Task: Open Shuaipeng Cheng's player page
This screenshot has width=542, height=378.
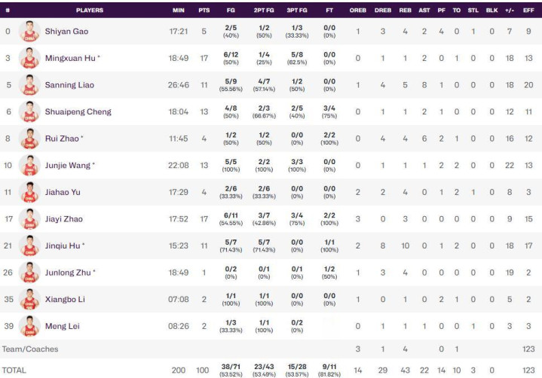Action: [78, 112]
